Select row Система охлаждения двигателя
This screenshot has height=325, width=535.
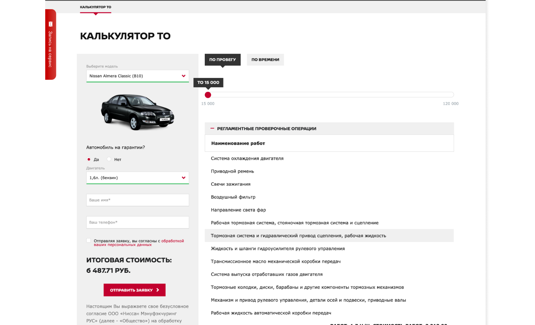[329, 159]
